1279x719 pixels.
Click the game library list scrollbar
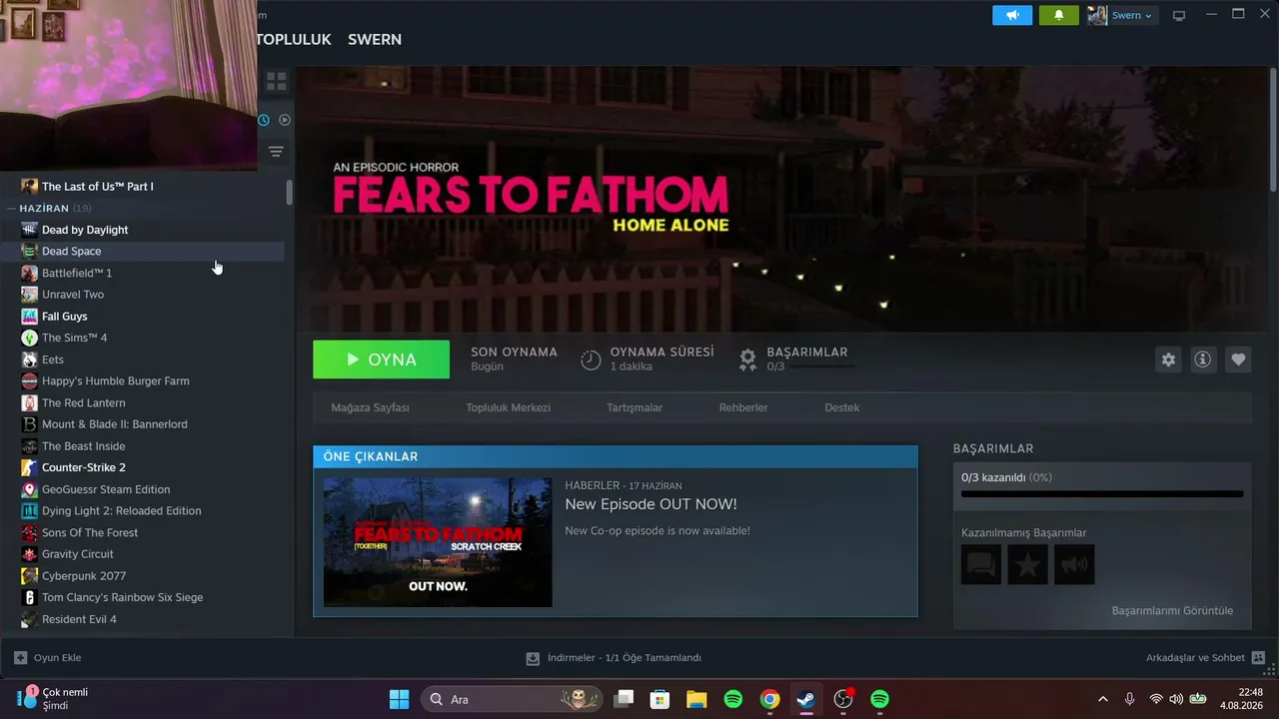coord(290,192)
